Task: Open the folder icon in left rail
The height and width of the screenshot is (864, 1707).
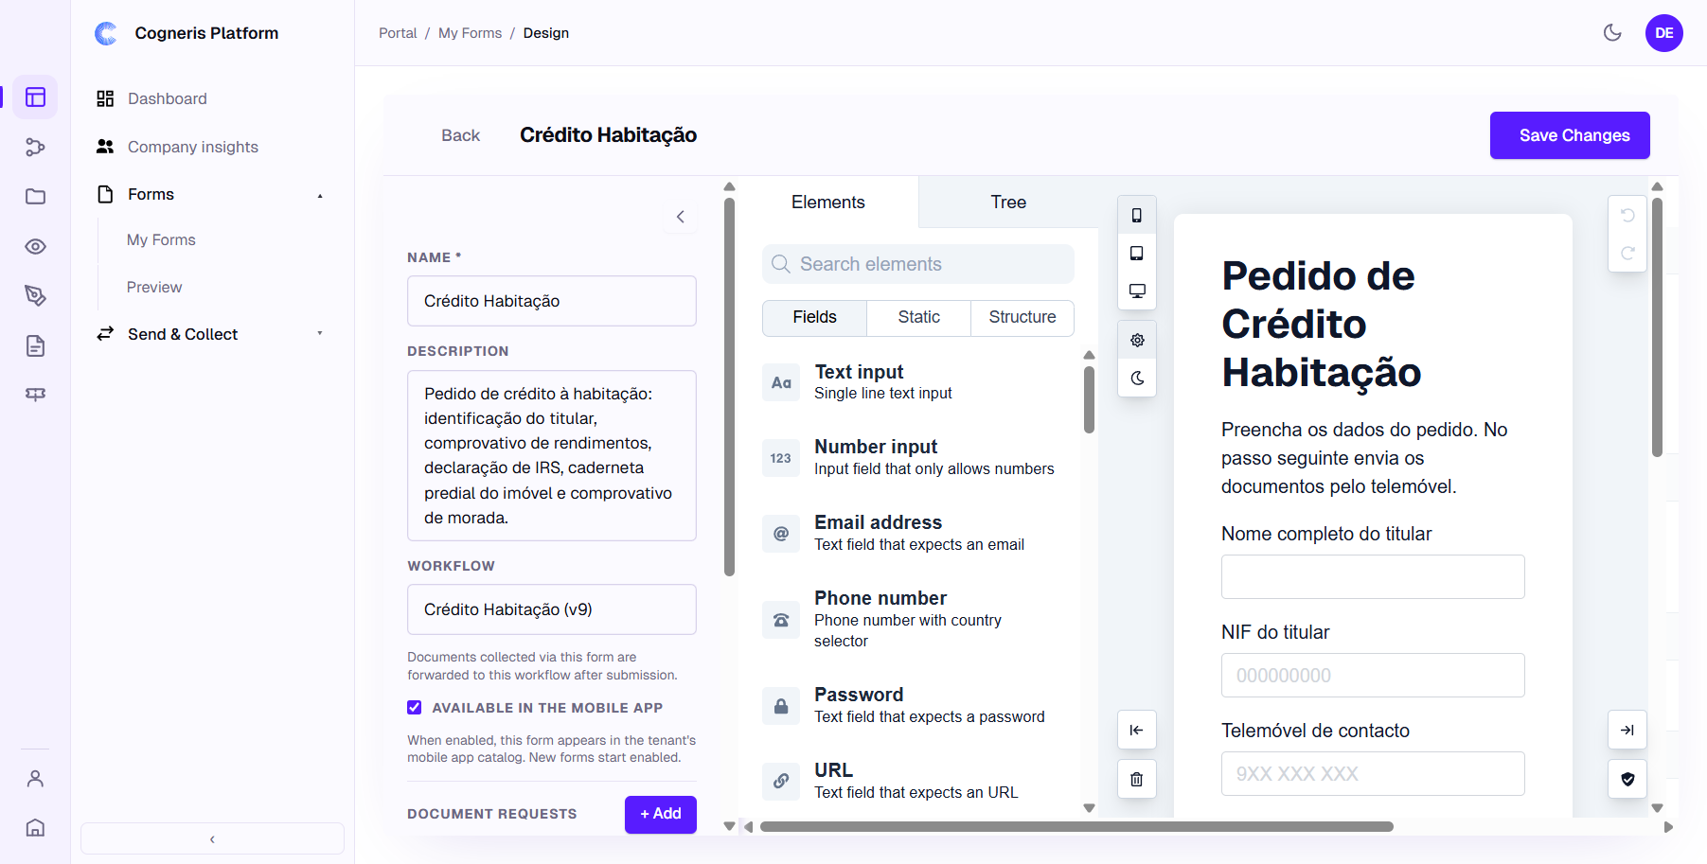Action: point(35,197)
